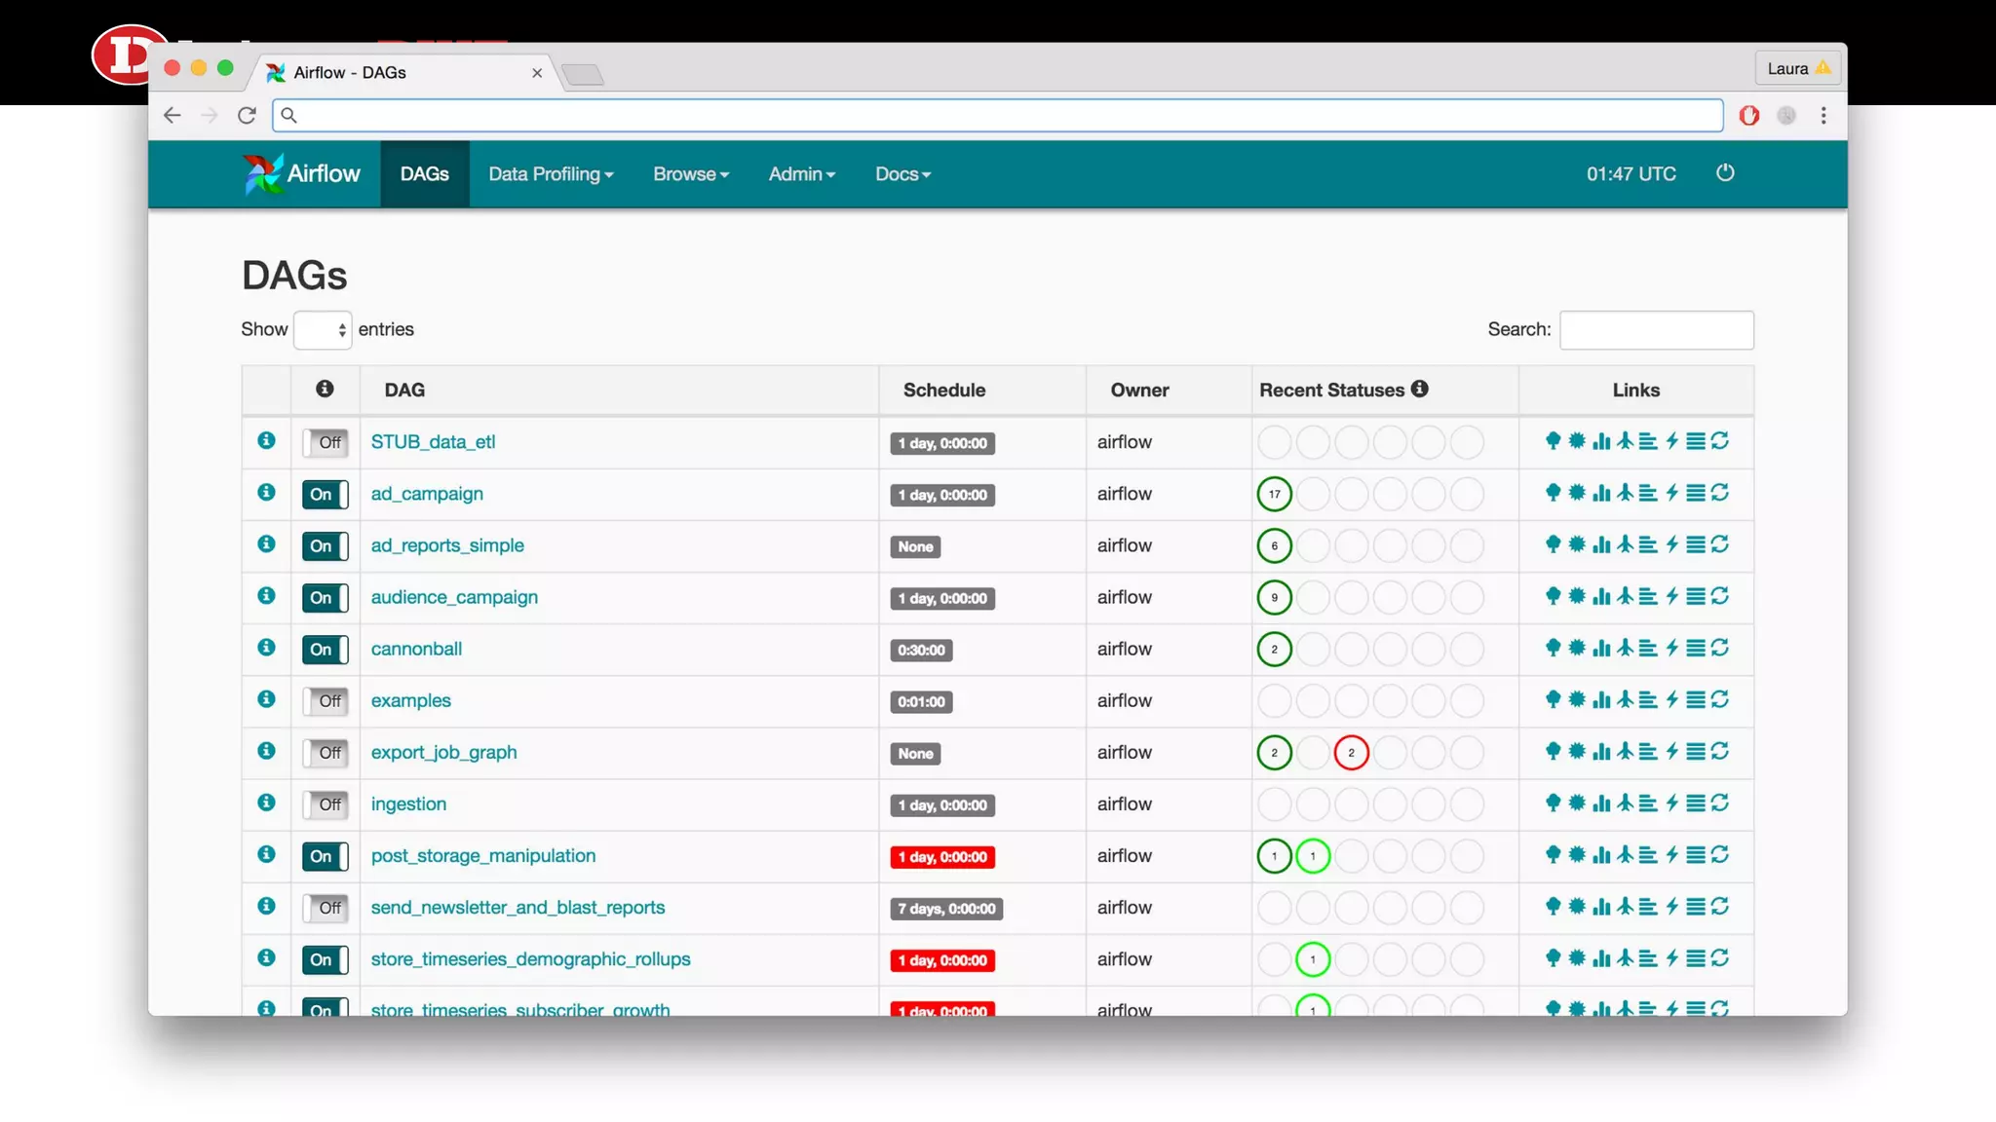Open Landing Times airplane icon for ingestion
The image size is (1996, 1122).
(1625, 803)
